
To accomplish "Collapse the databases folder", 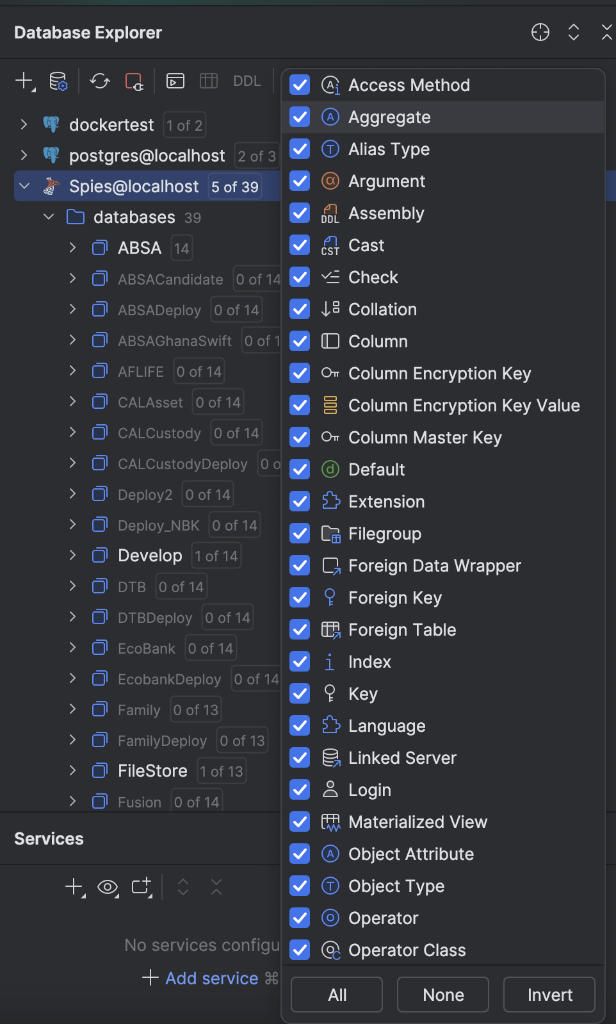I will coord(49,217).
